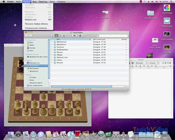175x140 pixels.
Task: Open the Вид menu
Action: click(34, 1)
